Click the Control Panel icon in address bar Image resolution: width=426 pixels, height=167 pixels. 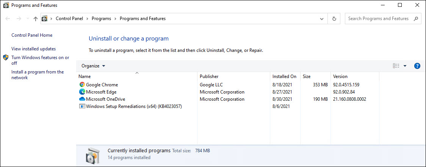click(45, 19)
